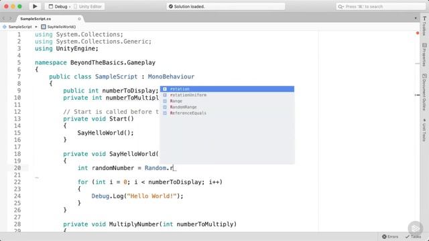
Task: Click the green fullscreen window button
Action: click(19, 6)
